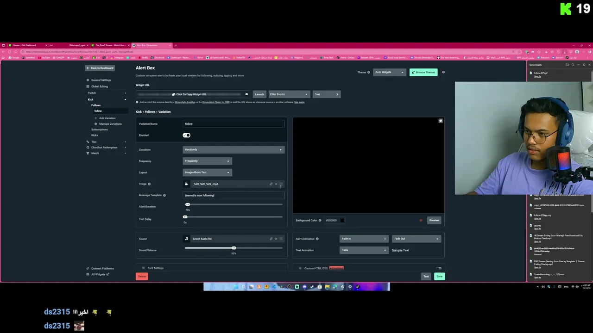Viewport: 593px width, 333px height.
Task: Open the Filter Events dropdown
Action: click(x=289, y=94)
